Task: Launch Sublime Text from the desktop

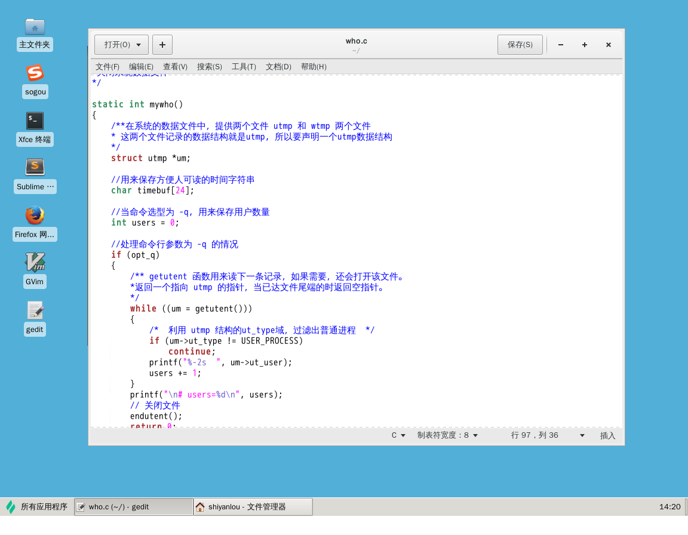Action: coord(35,168)
